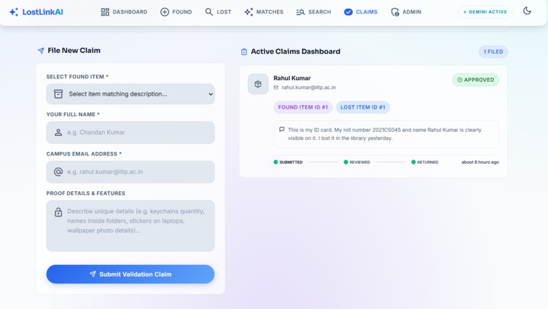This screenshot has width=548, height=309.
Task: Open the Admin section
Action: pyautogui.click(x=406, y=12)
